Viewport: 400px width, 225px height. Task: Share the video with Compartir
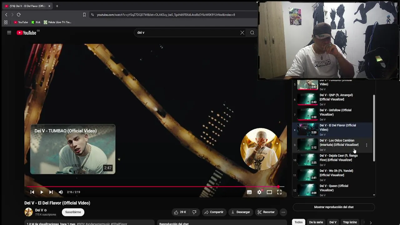click(x=214, y=212)
